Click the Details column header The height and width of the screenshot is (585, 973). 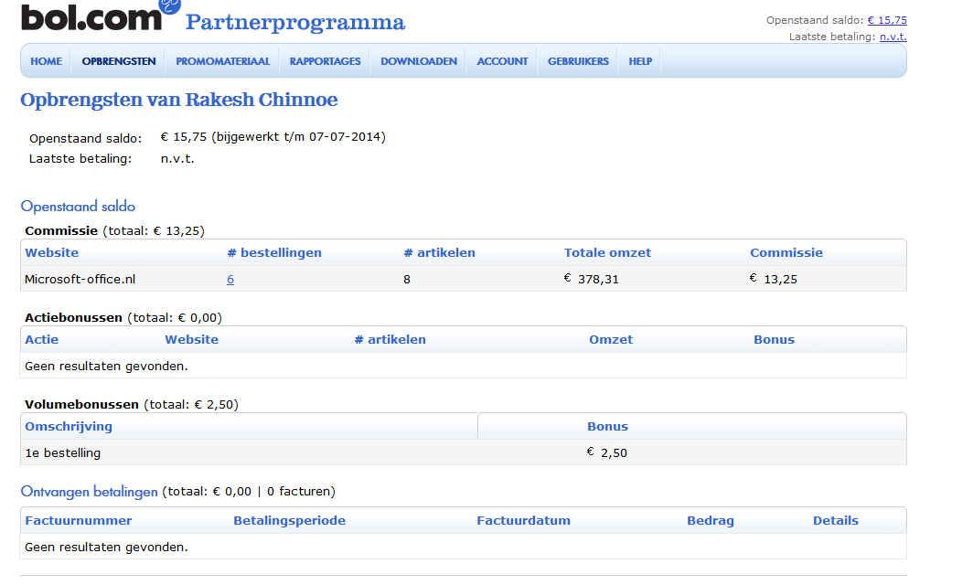pos(835,520)
